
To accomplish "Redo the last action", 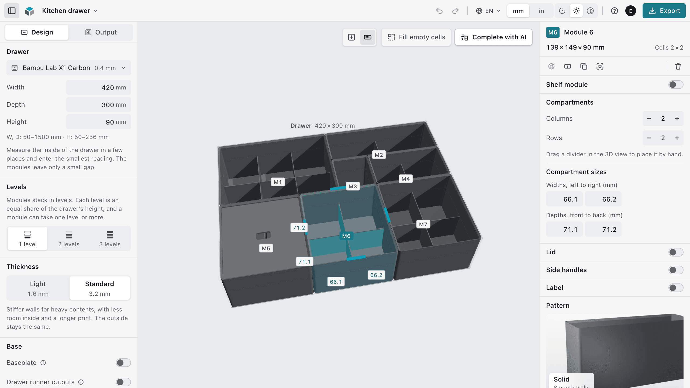I will (456, 11).
